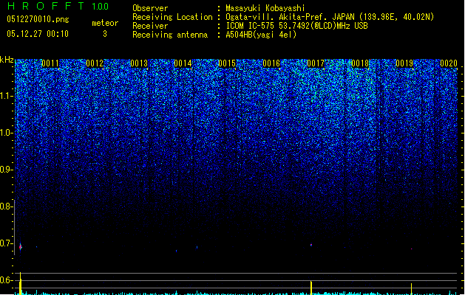
Task: Click the Observer label
Action: pos(150,8)
